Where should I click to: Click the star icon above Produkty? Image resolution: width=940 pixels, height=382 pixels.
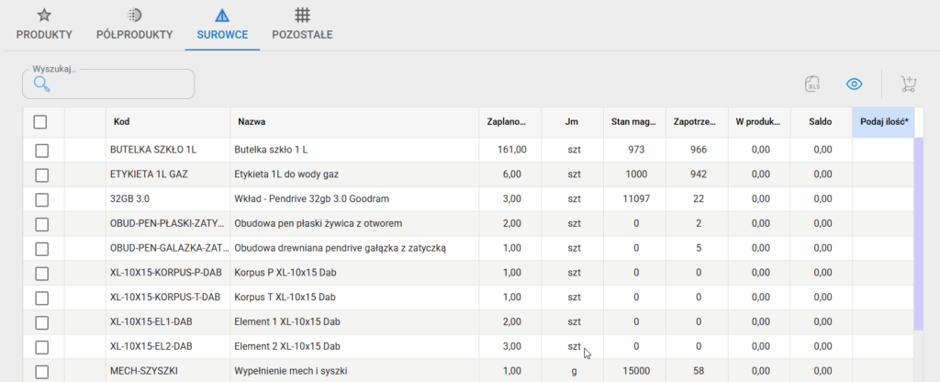click(44, 15)
